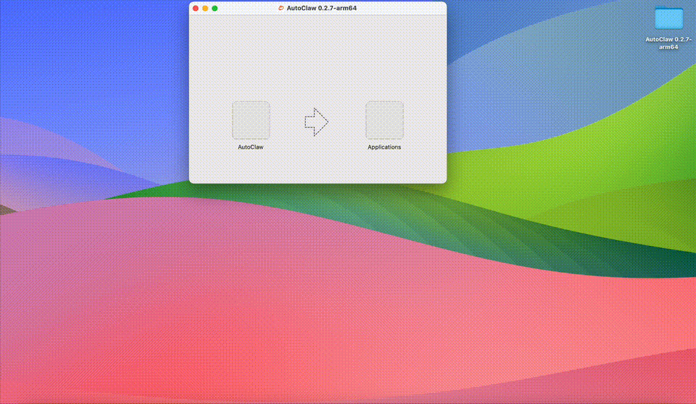Click the desktop label "AutoClaw 0.2.7-arm64"
This screenshot has width=696, height=404.
(668, 43)
